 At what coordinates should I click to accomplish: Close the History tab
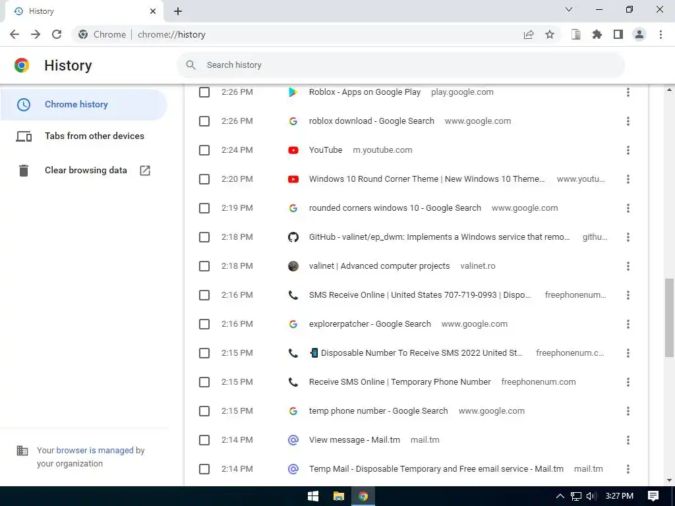[x=153, y=11]
